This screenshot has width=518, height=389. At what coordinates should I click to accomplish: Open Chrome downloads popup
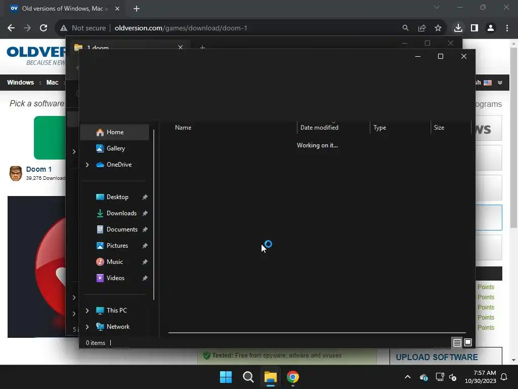point(458,28)
